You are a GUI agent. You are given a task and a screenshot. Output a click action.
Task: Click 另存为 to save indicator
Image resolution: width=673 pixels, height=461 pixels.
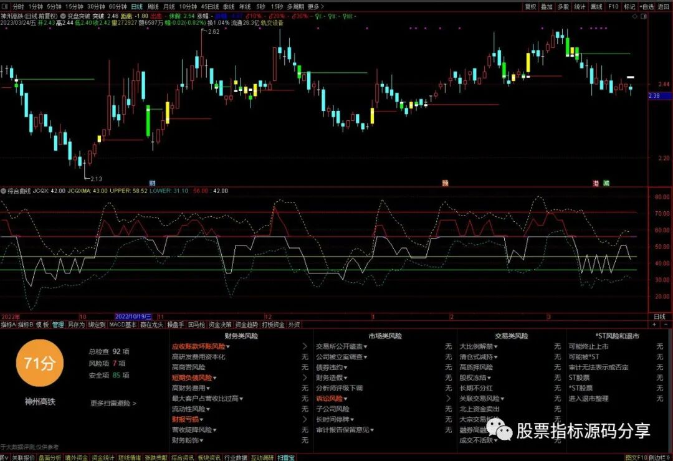click(76, 325)
